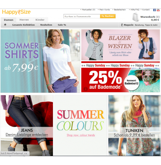
Task: Follow Shop now: colour trends link
Action: pyautogui.click(x=81, y=135)
